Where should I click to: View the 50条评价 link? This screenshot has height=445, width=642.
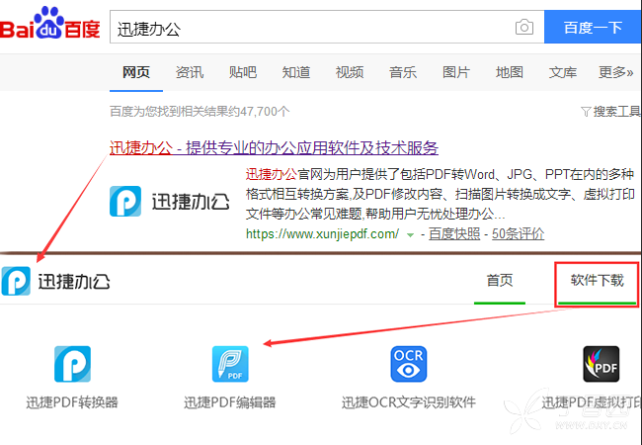518,234
